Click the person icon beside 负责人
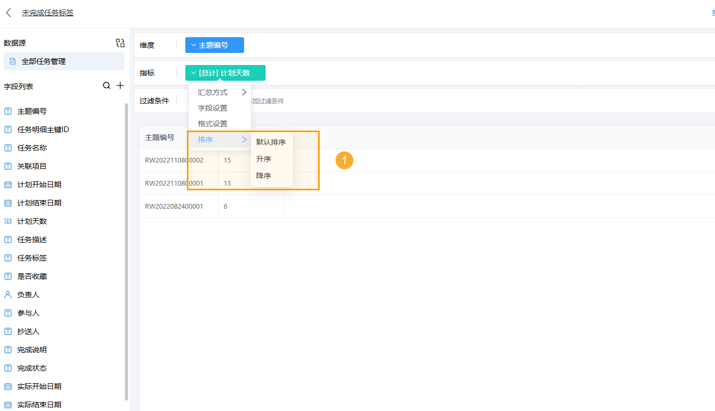715x411 pixels. click(8, 295)
